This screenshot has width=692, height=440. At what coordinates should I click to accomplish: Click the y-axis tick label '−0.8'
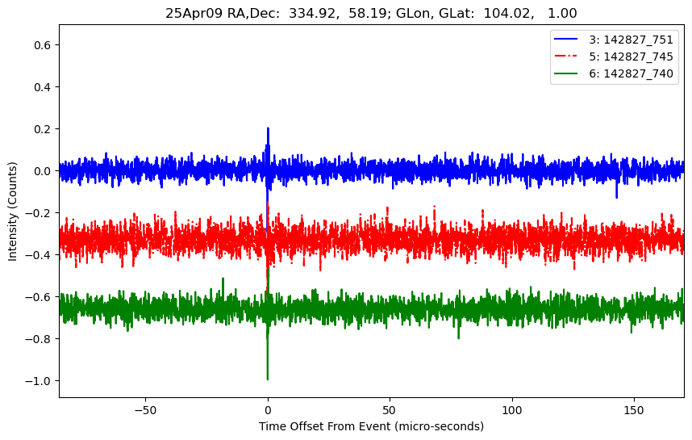pyautogui.click(x=39, y=339)
